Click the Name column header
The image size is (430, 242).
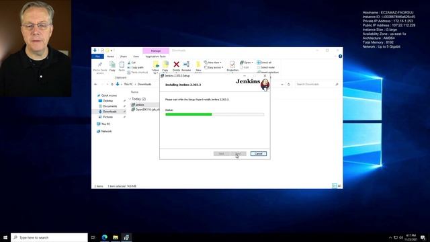click(x=134, y=92)
